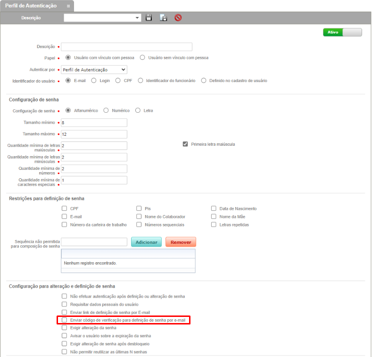Viewport: 372px width, 357px height.
Task: Click the Adicionar button
Action: (x=146, y=242)
